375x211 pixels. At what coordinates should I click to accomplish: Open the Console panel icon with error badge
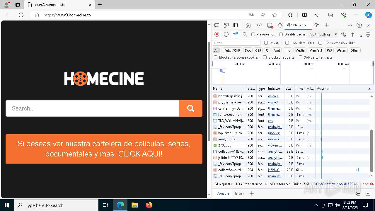pos(270,25)
